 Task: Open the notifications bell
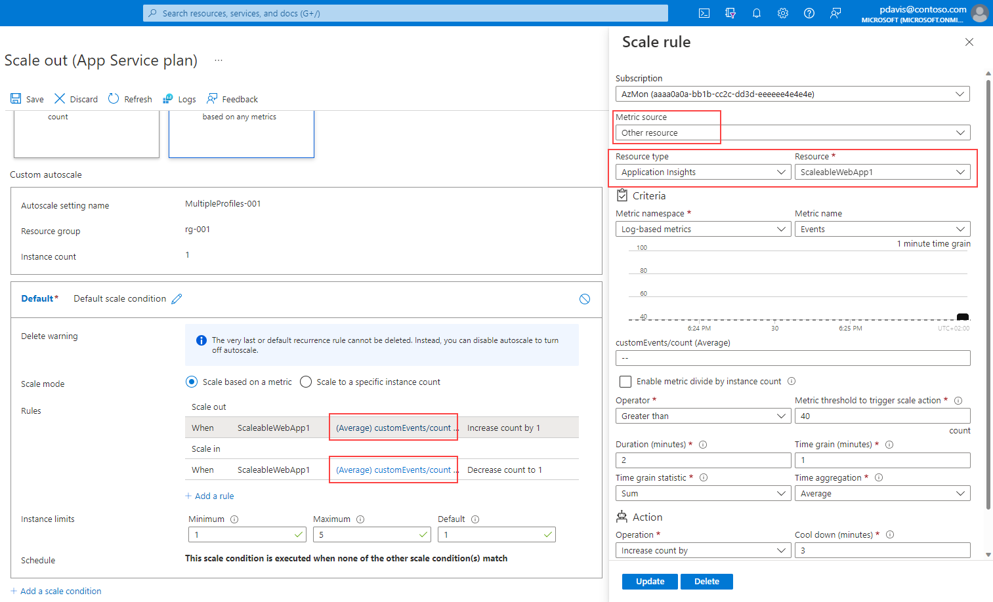click(757, 13)
